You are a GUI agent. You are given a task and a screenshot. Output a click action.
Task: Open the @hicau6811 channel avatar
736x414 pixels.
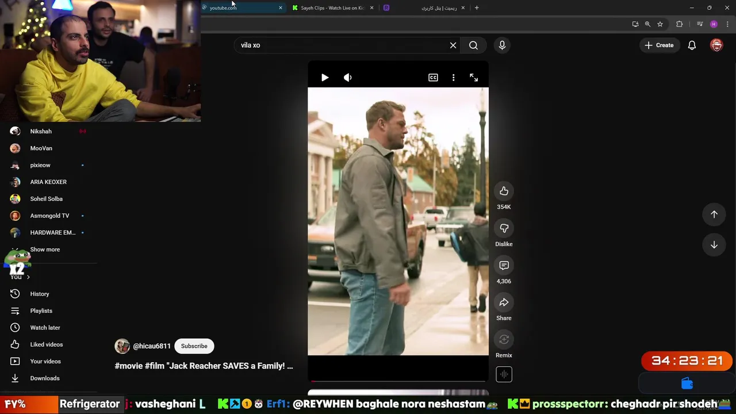(x=122, y=346)
